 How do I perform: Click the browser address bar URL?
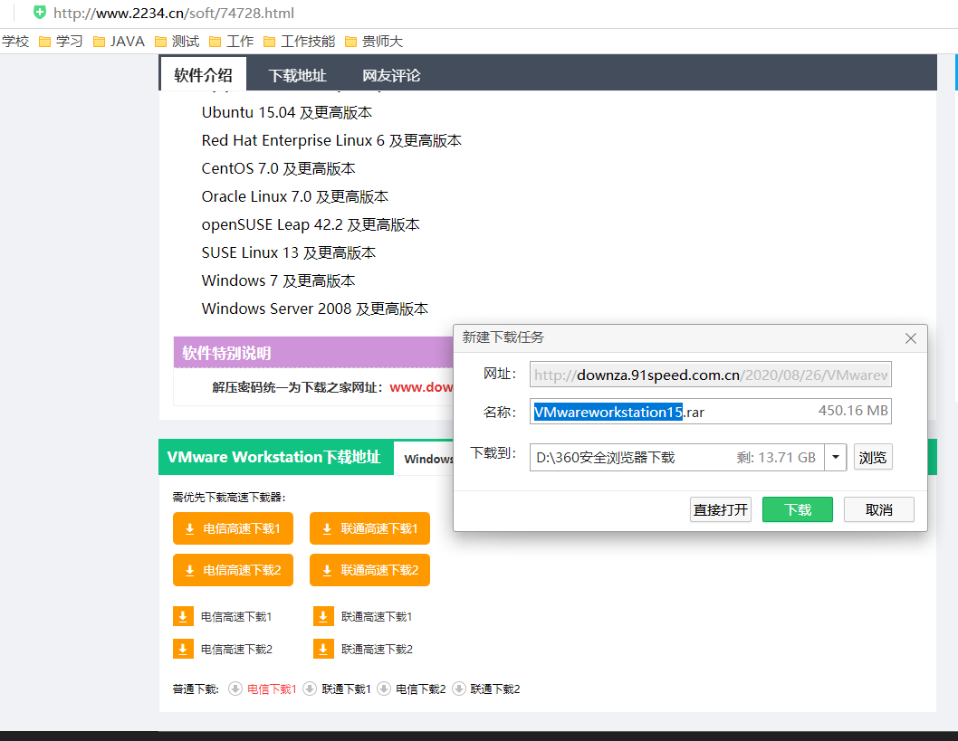coord(174,13)
